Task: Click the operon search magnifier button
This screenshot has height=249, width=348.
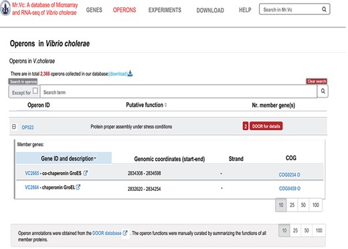Action: (x=323, y=91)
